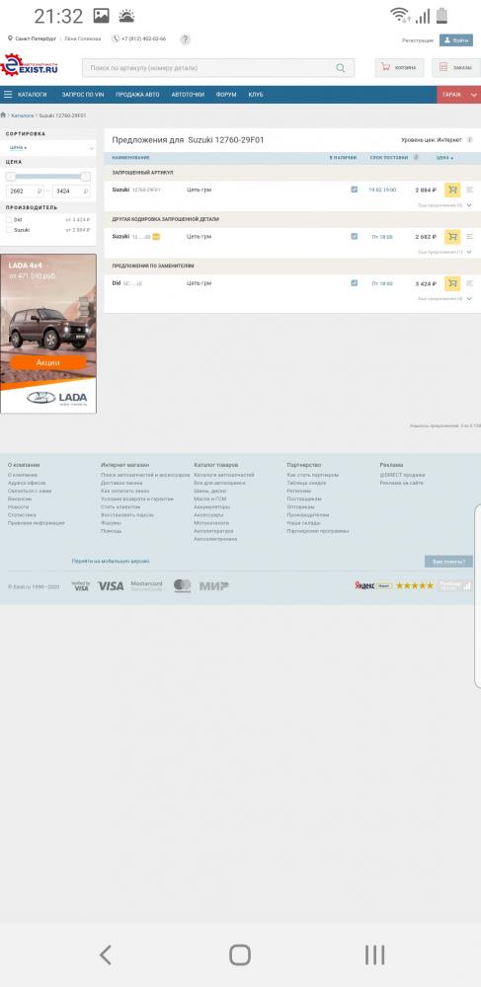481x987 pixels.
Task: Toggle the Did manufacturer checkbox
Action: point(9,220)
